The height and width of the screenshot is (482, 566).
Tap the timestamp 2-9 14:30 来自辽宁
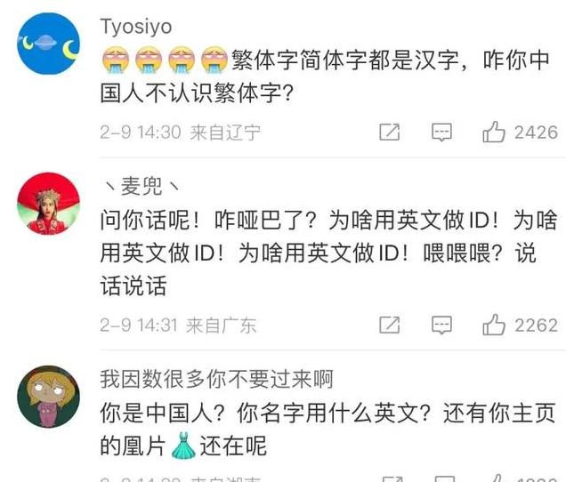tap(180, 133)
